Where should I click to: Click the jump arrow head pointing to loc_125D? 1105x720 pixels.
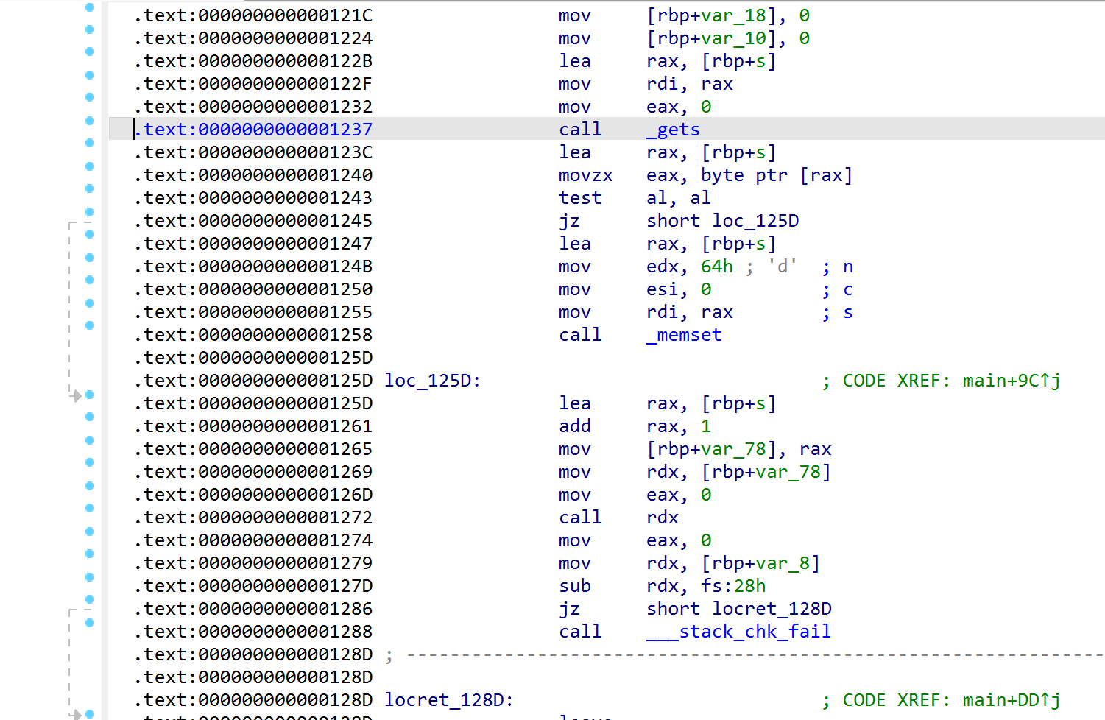(x=77, y=396)
